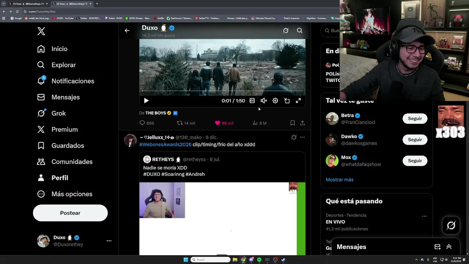Open quoted RETHEYS post header

click(x=182, y=159)
